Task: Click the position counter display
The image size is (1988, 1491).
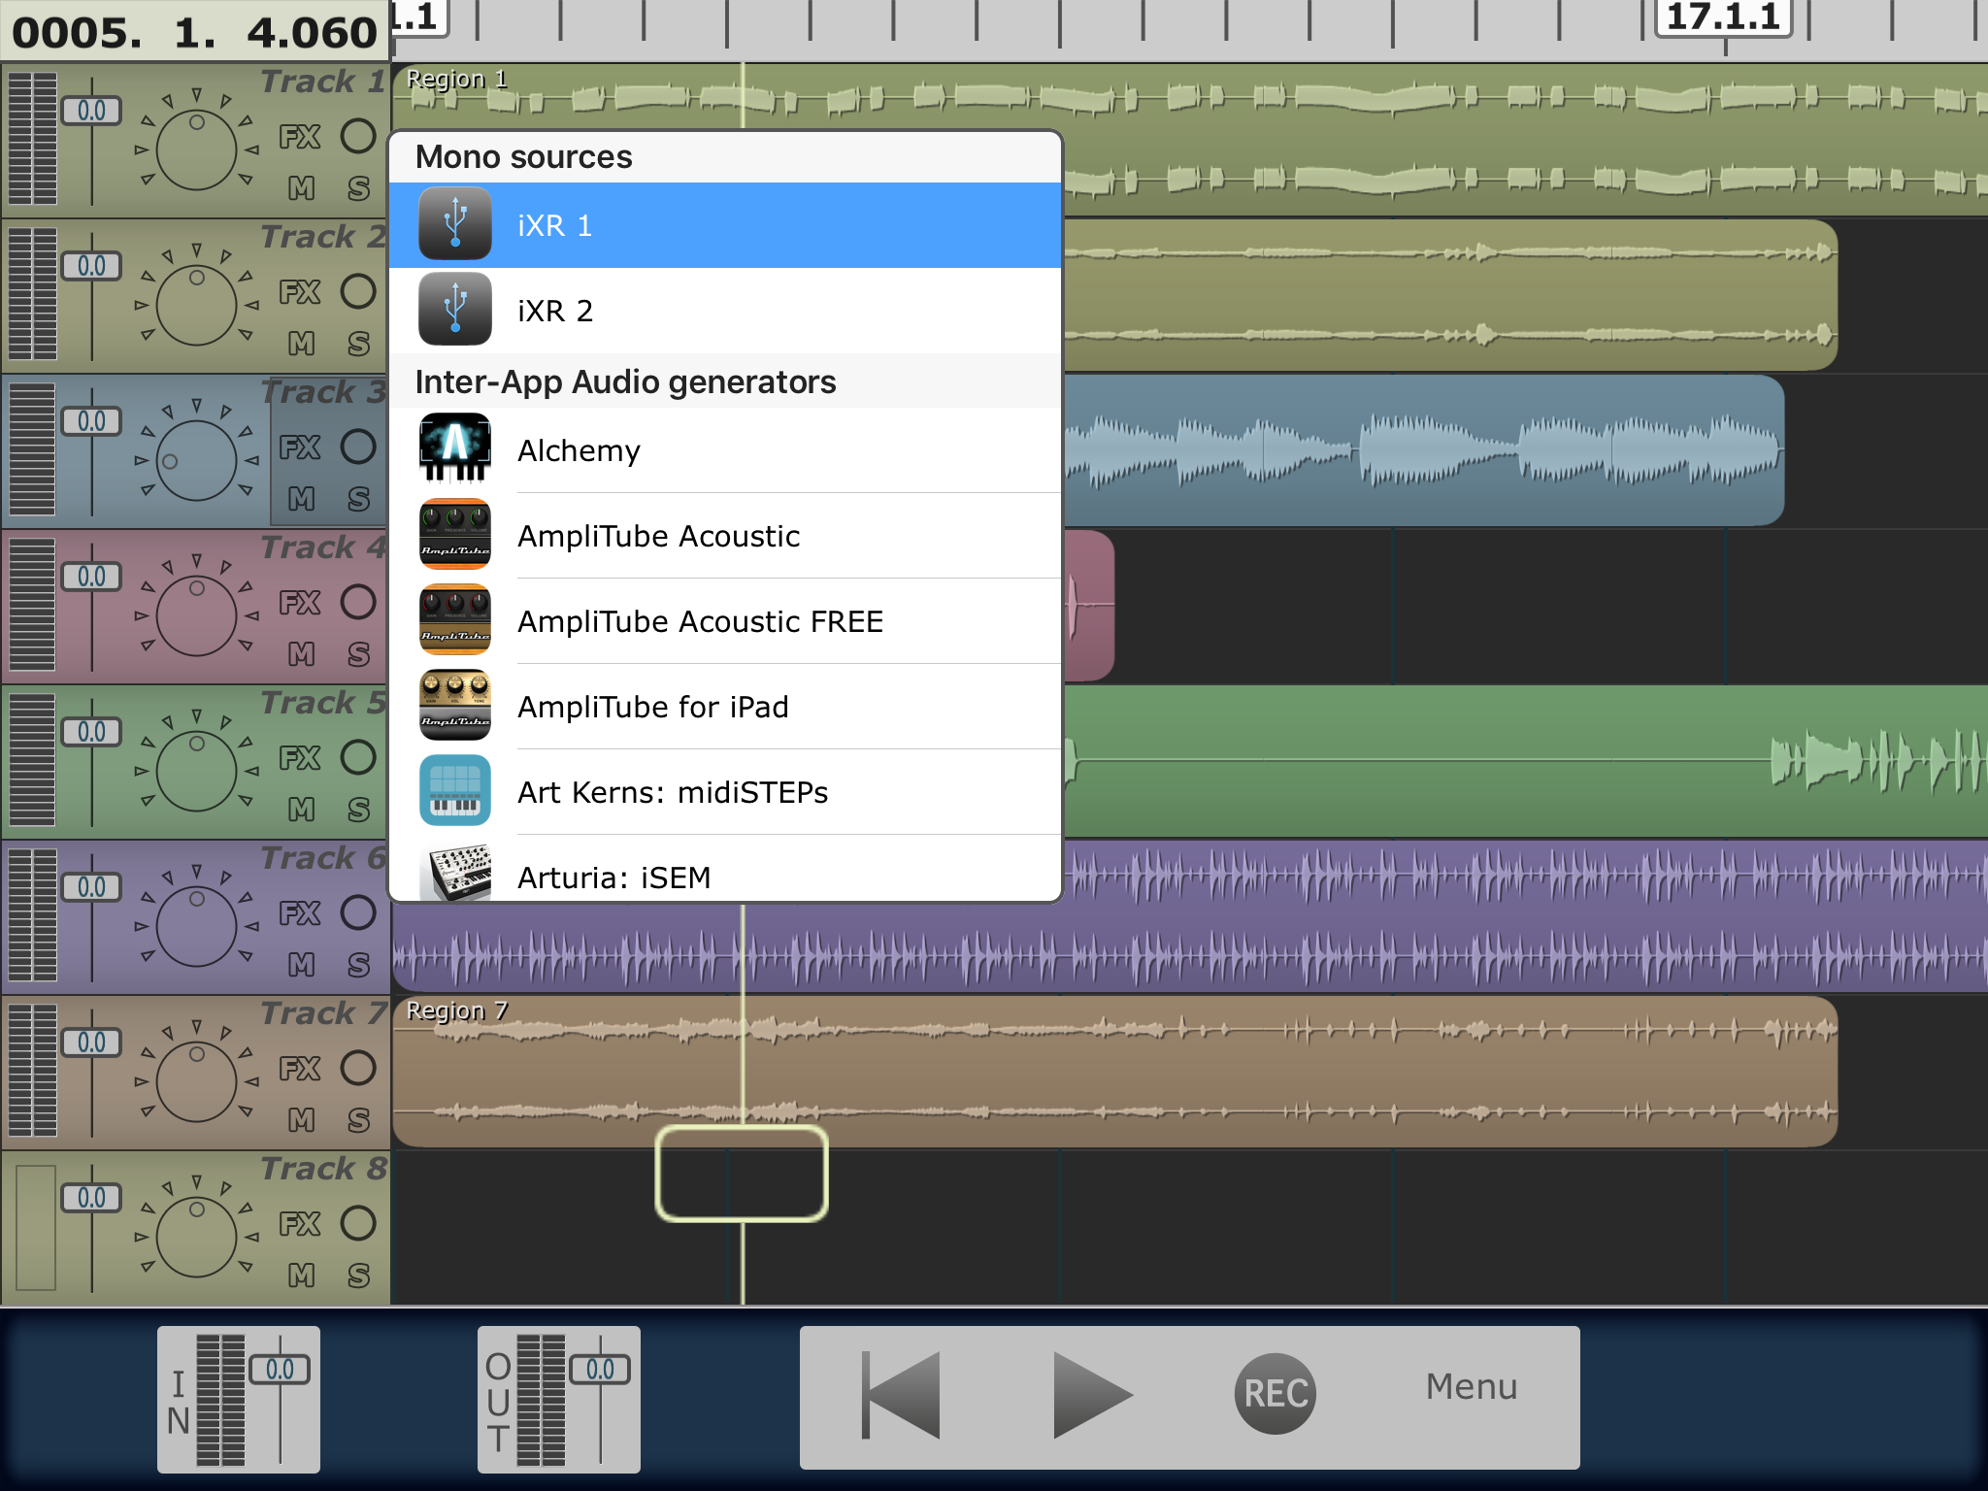Action: pos(194,32)
